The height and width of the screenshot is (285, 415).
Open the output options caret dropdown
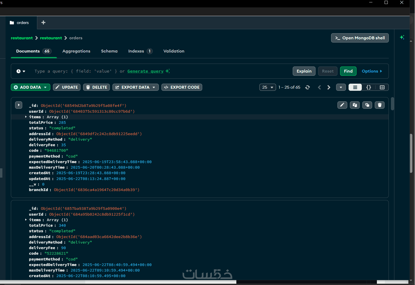tap(341, 87)
